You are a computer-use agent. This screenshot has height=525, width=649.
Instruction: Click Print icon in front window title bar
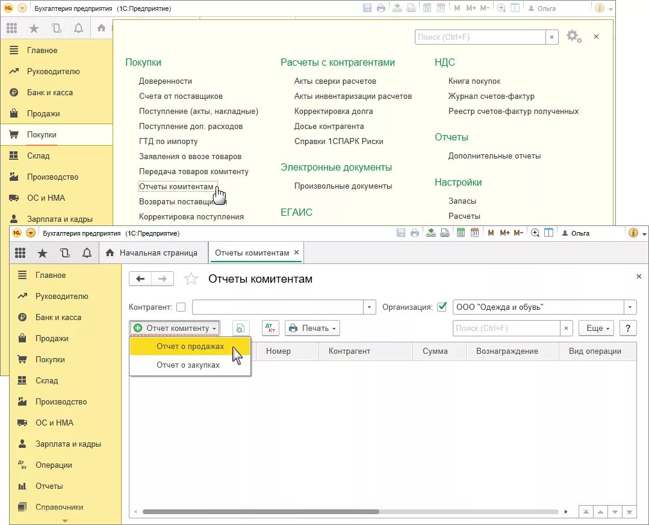point(415,233)
